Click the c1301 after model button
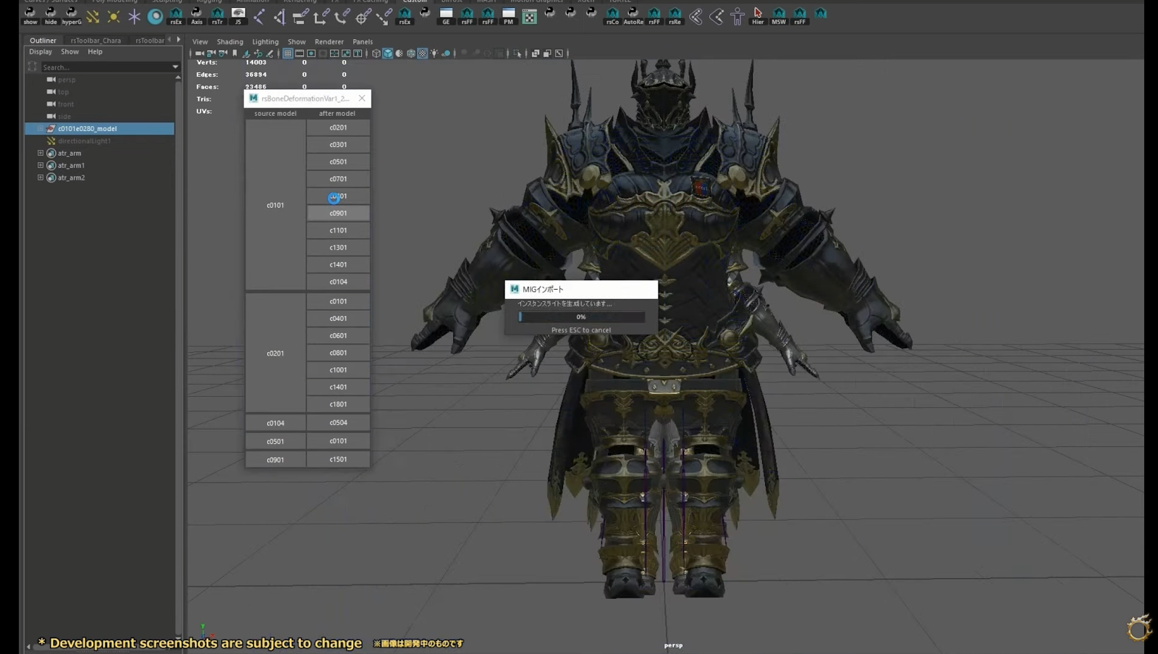Screen dimensions: 1158x654 (338, 248)
